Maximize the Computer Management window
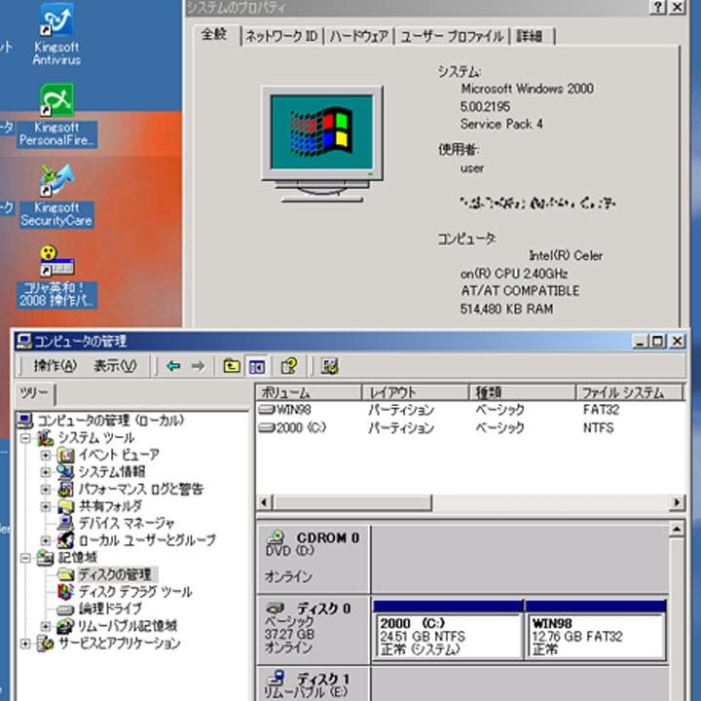The width and height of the screenshot is (701, 701). (x=658, y=342)
